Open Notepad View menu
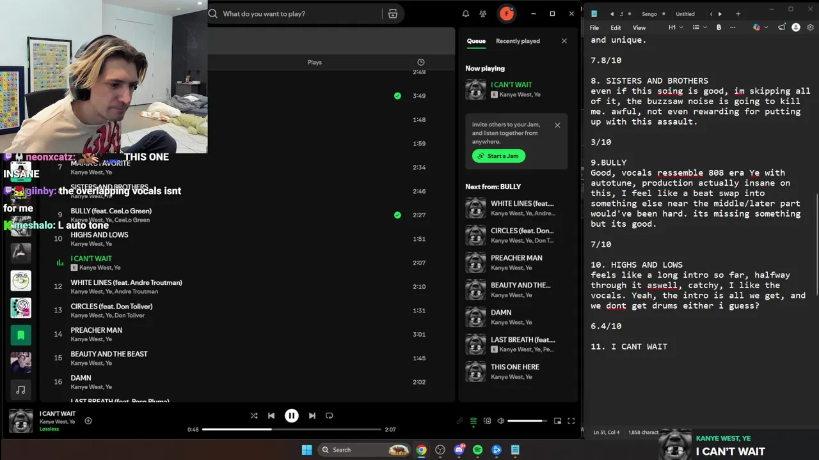This screenshot has height=460, width=819. click(x=639, y=27)
